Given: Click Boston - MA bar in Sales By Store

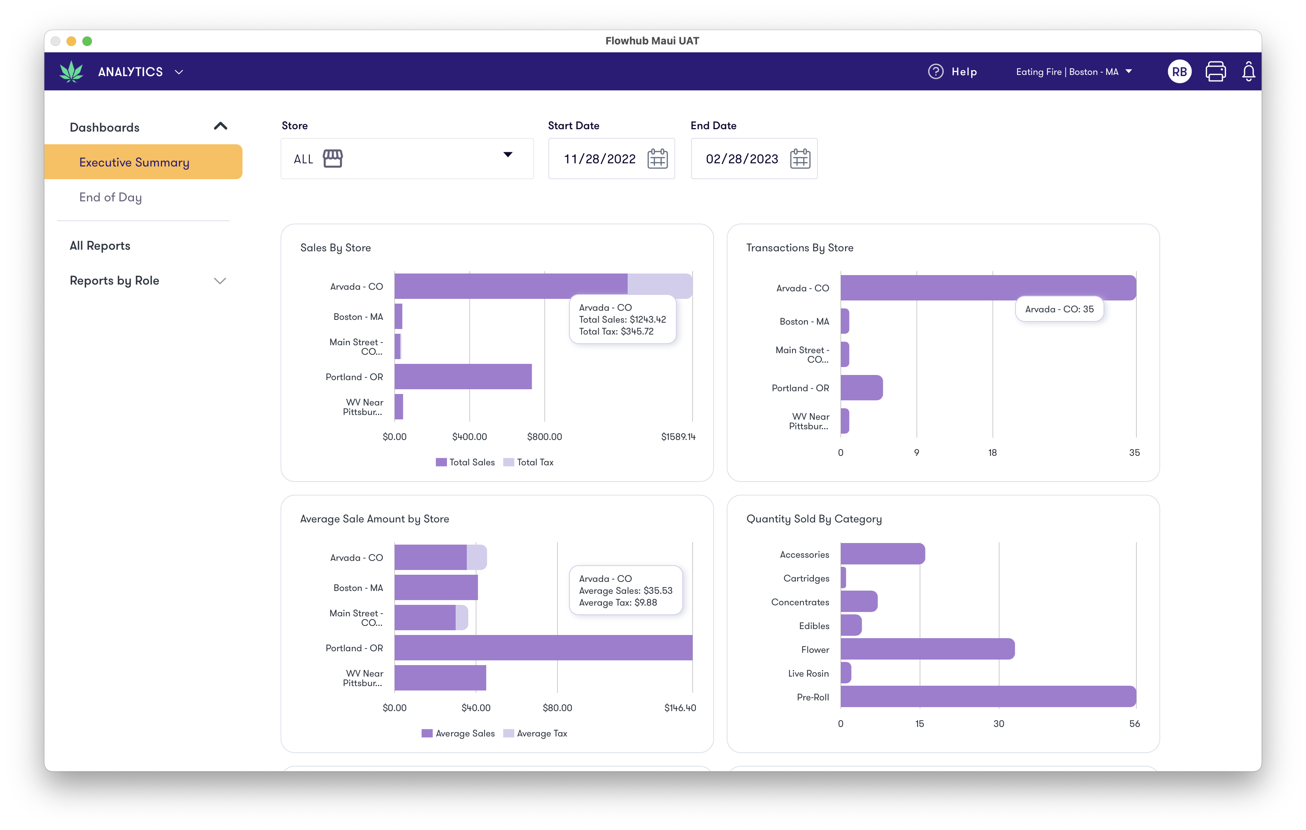Looking at the screenshot, I should 398,316.
